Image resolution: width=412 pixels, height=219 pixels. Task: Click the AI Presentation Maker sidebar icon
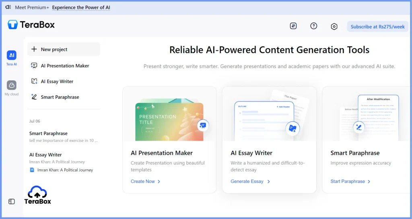(x=34, y=65)
